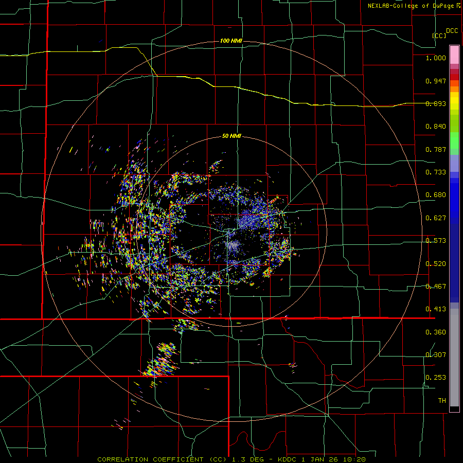
Task: Pick the light pink segment of color bar
Action: pos(454,55)
